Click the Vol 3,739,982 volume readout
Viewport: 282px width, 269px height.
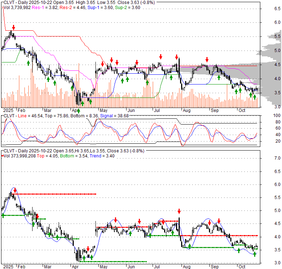[17, 8]
